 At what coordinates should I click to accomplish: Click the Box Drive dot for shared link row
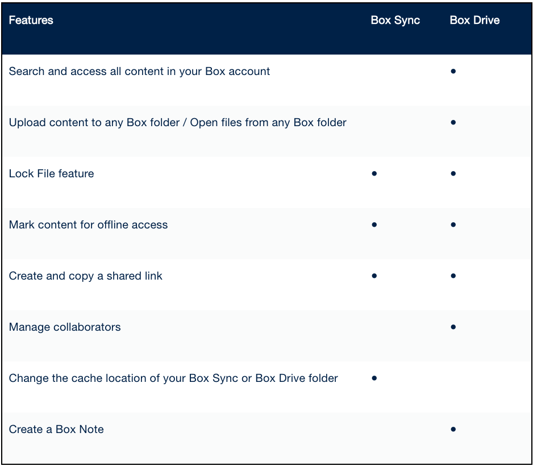453,276
